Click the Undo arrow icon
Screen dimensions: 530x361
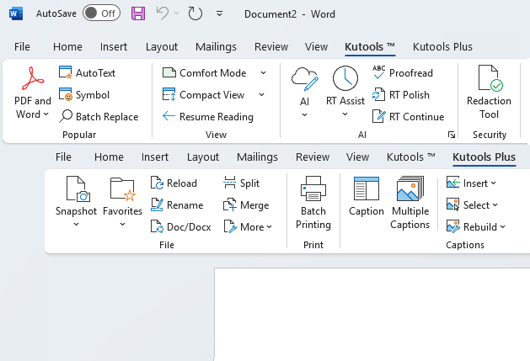(x=163, y=13)
